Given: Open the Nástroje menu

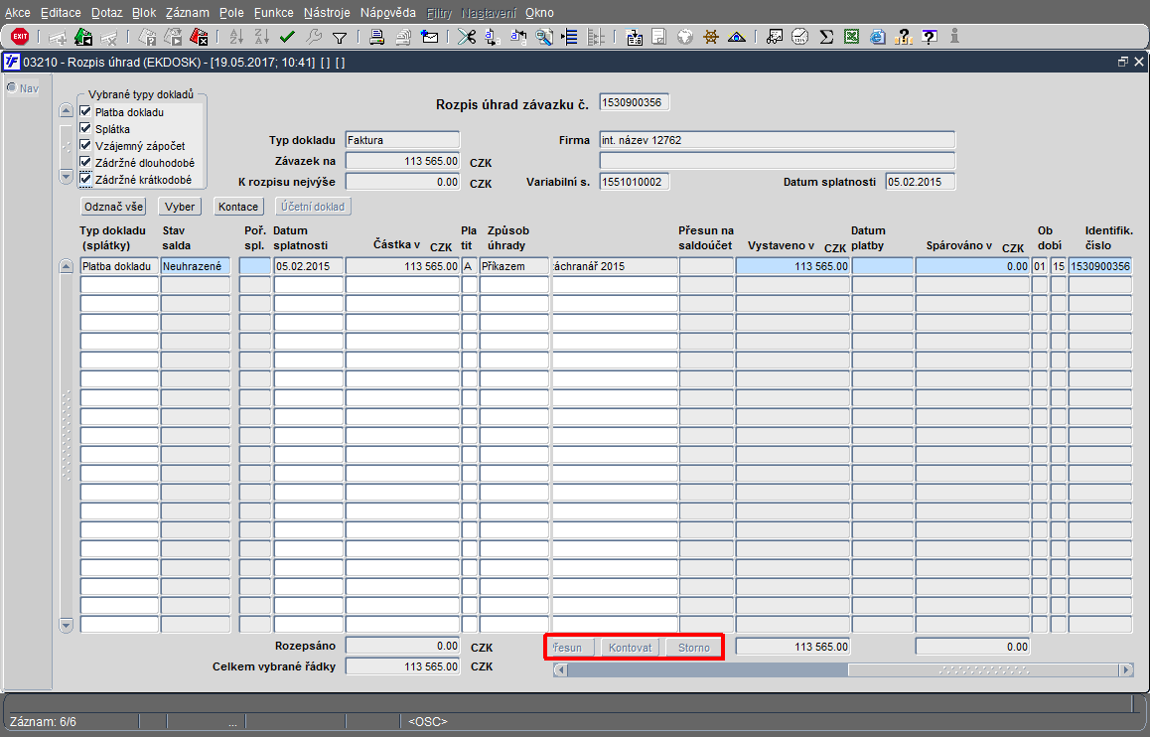Looking at the screenshot, I should pyautogui.click(x=327, y=13).
